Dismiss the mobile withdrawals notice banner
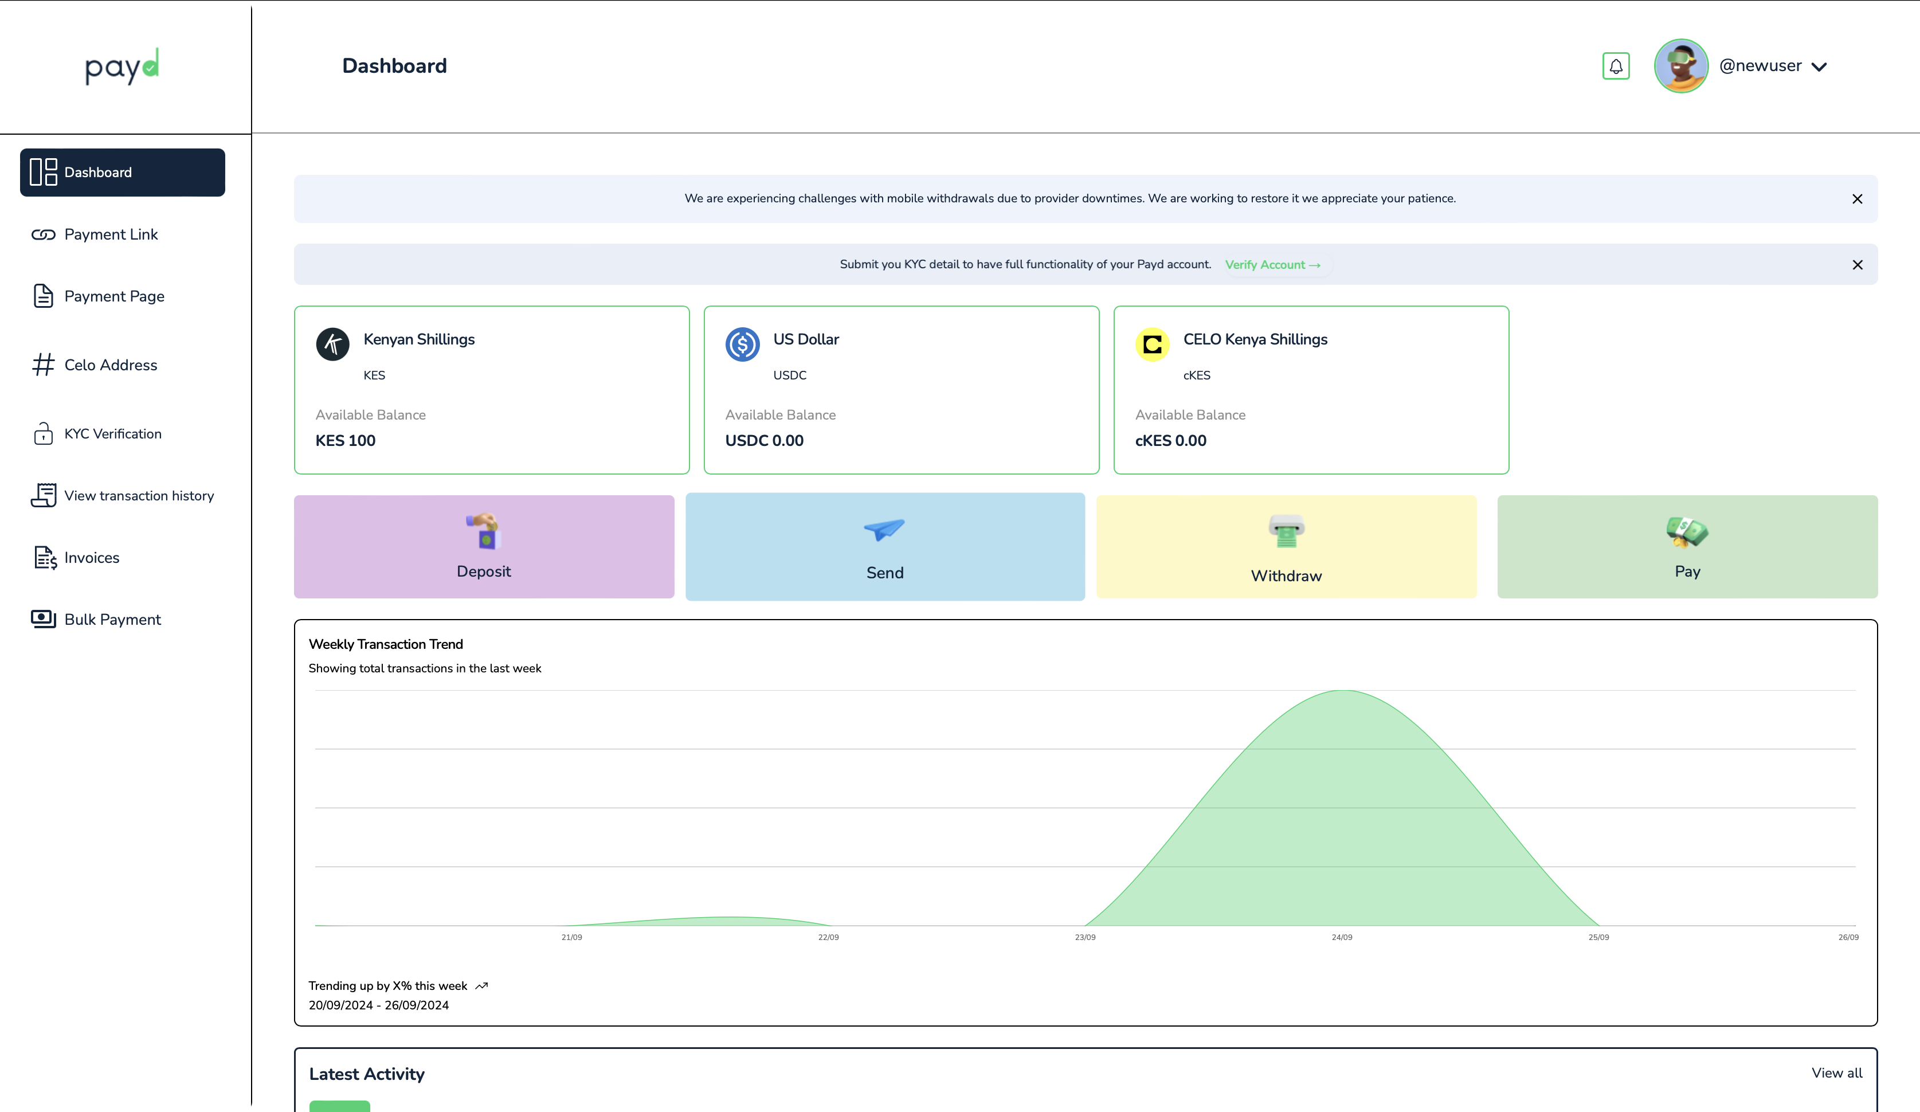This screenshot has height=1112, width=1920. click(1857, 199)
